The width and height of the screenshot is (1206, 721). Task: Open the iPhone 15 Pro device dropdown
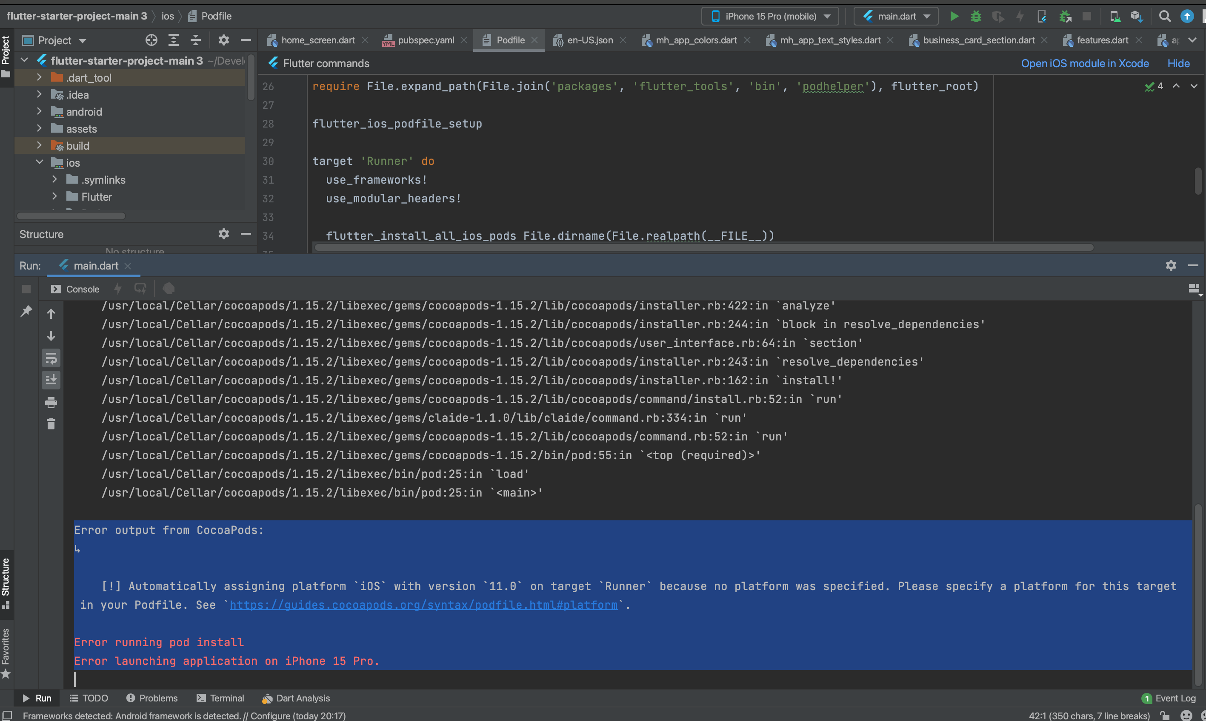coord(770,16)
